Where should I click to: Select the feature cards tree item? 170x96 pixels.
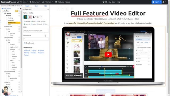(8, 27)
